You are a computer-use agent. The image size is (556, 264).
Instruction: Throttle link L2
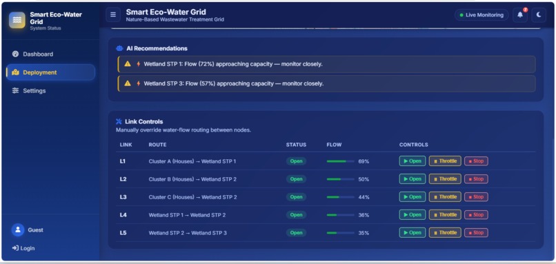point(445,179)
